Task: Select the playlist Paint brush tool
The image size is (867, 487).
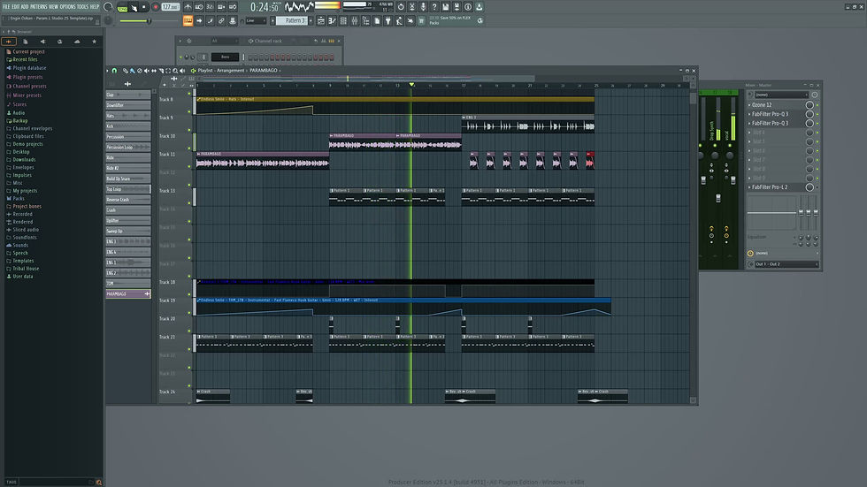Action: tap(132, 71)
